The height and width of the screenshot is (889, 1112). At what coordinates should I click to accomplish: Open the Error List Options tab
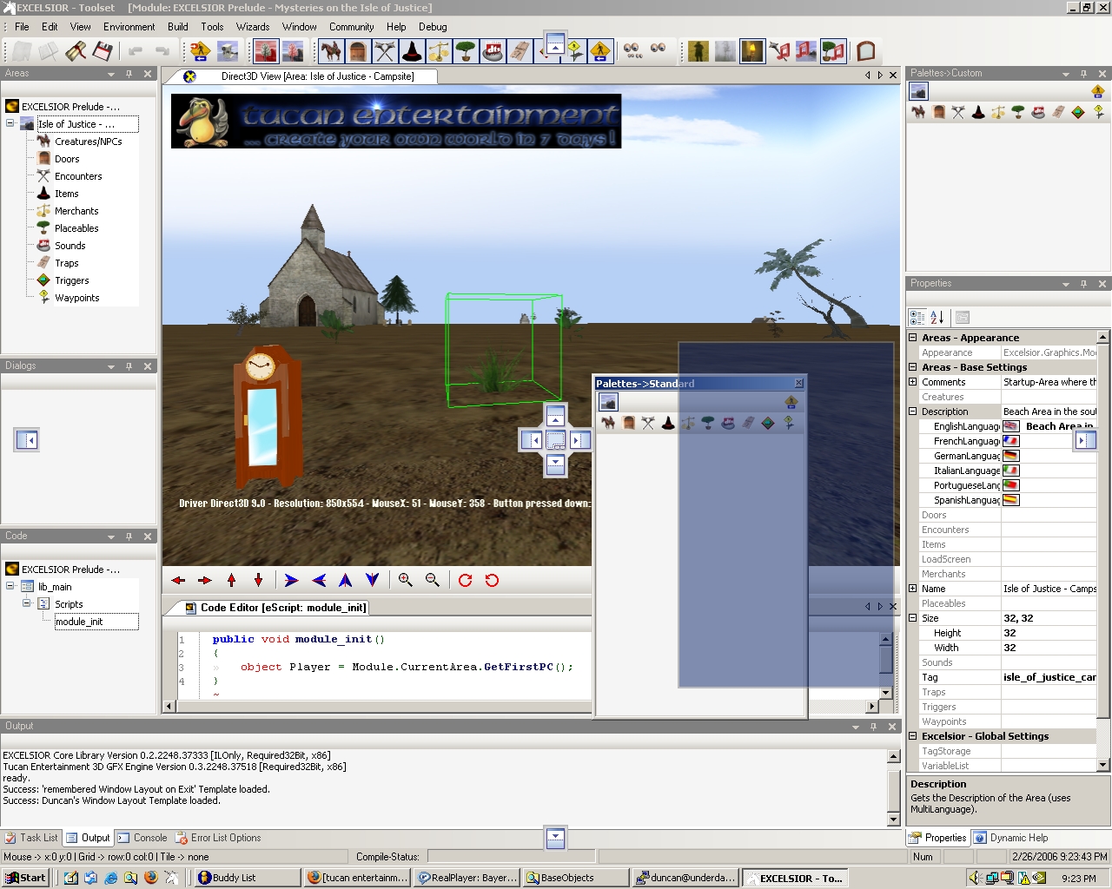218,838
